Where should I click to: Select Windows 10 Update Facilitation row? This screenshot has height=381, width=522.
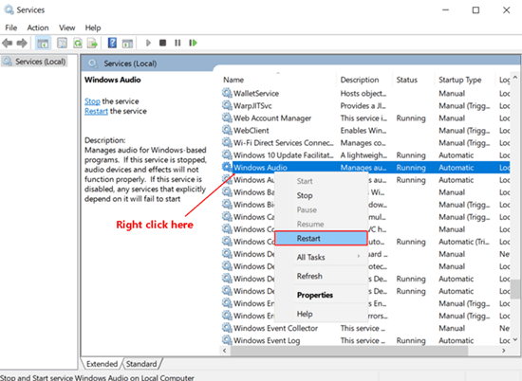tap(365, 155)
